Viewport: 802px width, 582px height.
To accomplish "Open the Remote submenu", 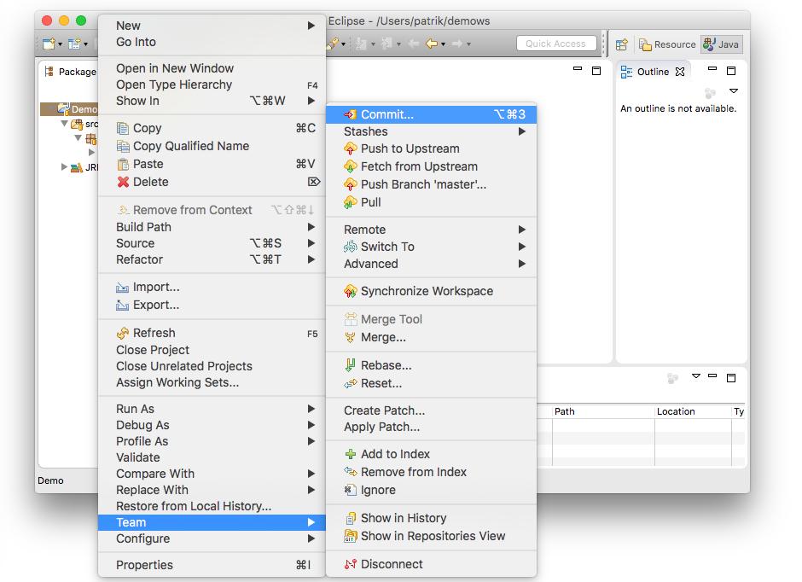I will pyautogui.click(x=431, y=230).
